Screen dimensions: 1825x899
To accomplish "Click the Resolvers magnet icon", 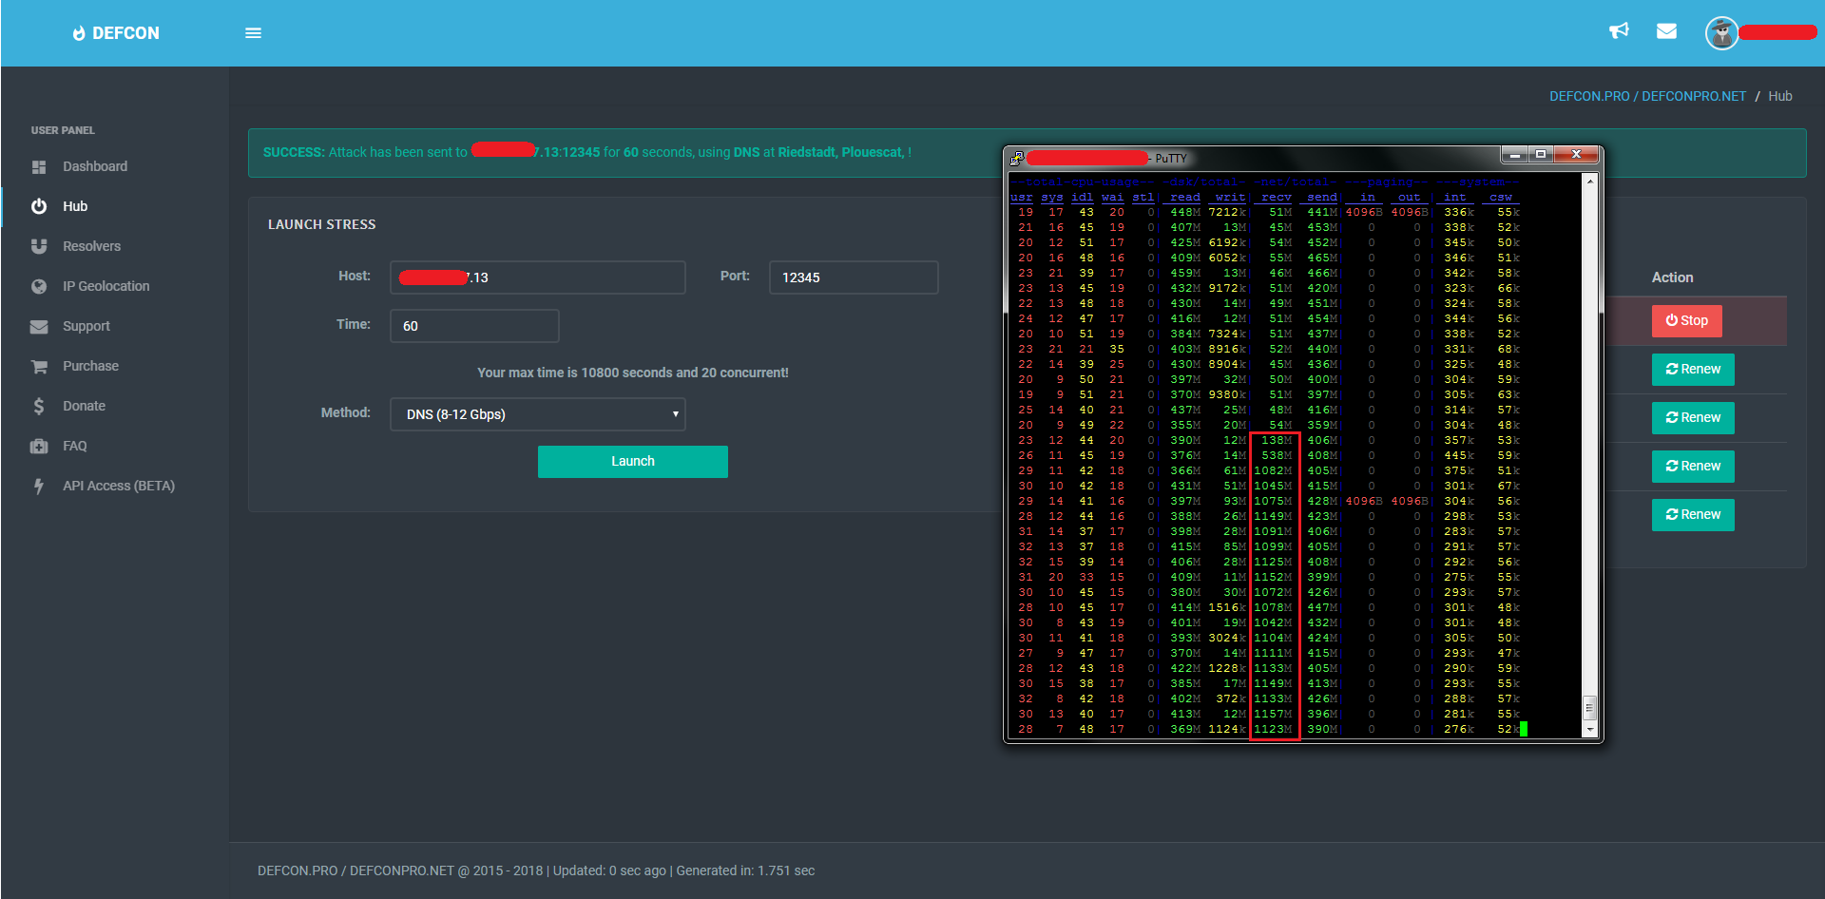I will click(39, 246).
